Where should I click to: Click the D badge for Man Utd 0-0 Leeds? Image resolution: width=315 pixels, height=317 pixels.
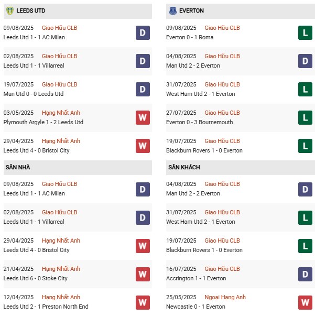[143, 89]
